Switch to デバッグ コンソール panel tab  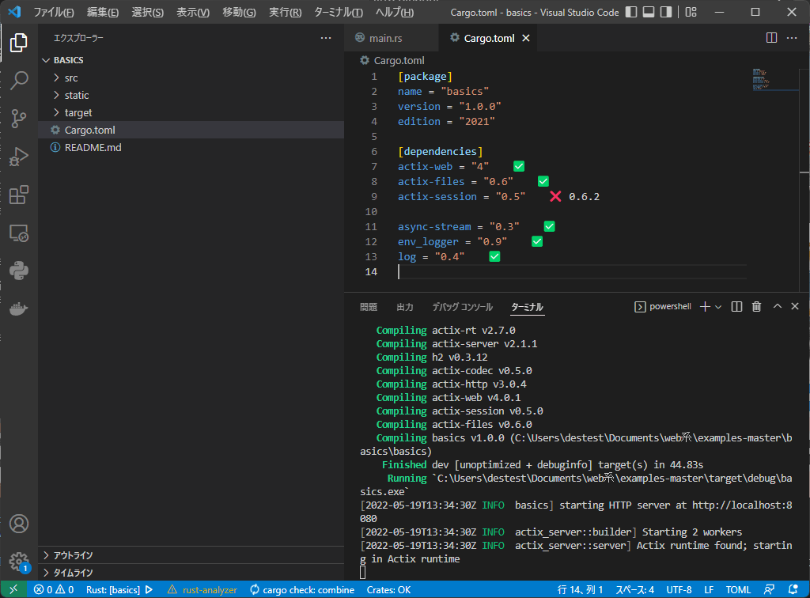[462, 307]
